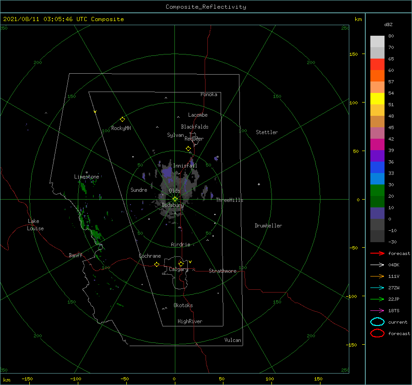Click the Vulcan label

point(233,340)
